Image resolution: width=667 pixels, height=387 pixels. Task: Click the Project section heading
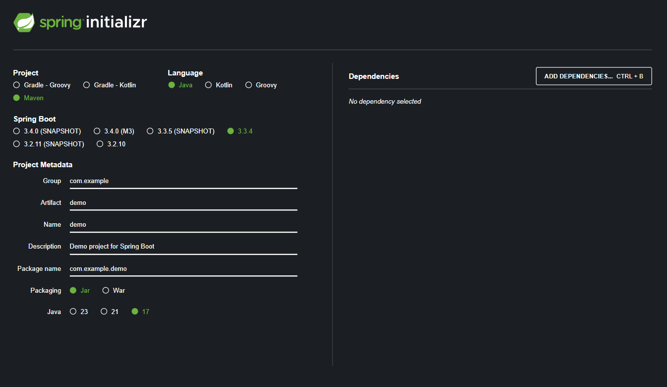click(26, 73)
